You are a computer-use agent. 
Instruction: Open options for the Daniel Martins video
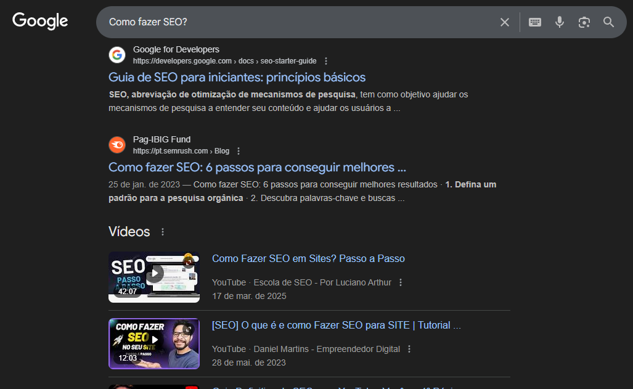coord(409,348)
